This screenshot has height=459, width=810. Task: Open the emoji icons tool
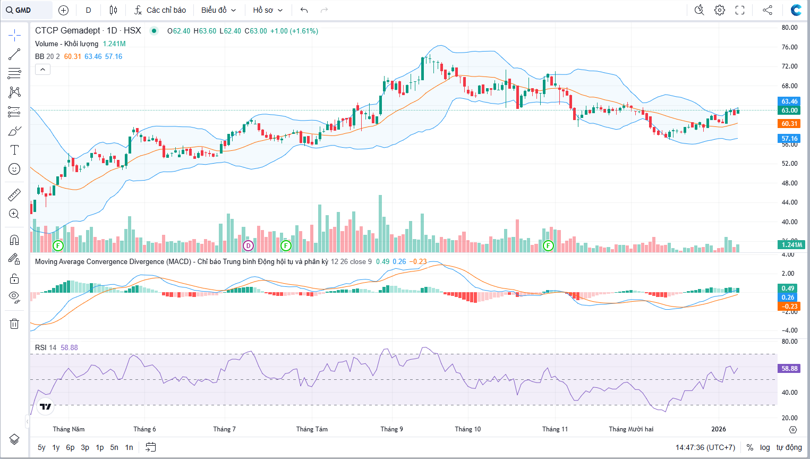[x=14, y=169]
